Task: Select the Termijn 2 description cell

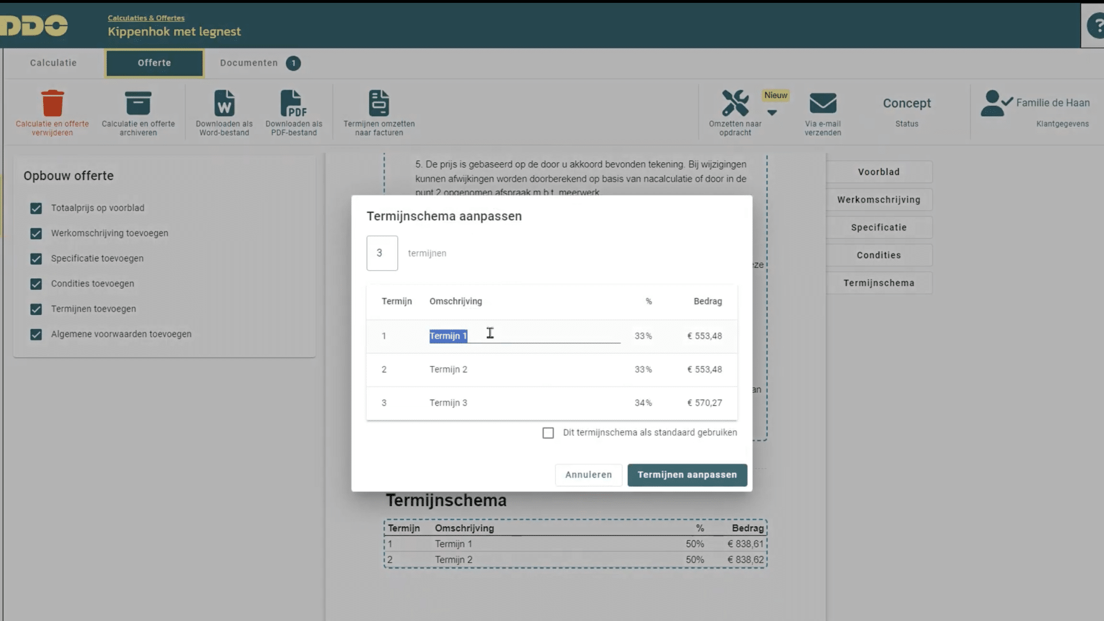Action: pyautogui.click(x=448, y=370)
